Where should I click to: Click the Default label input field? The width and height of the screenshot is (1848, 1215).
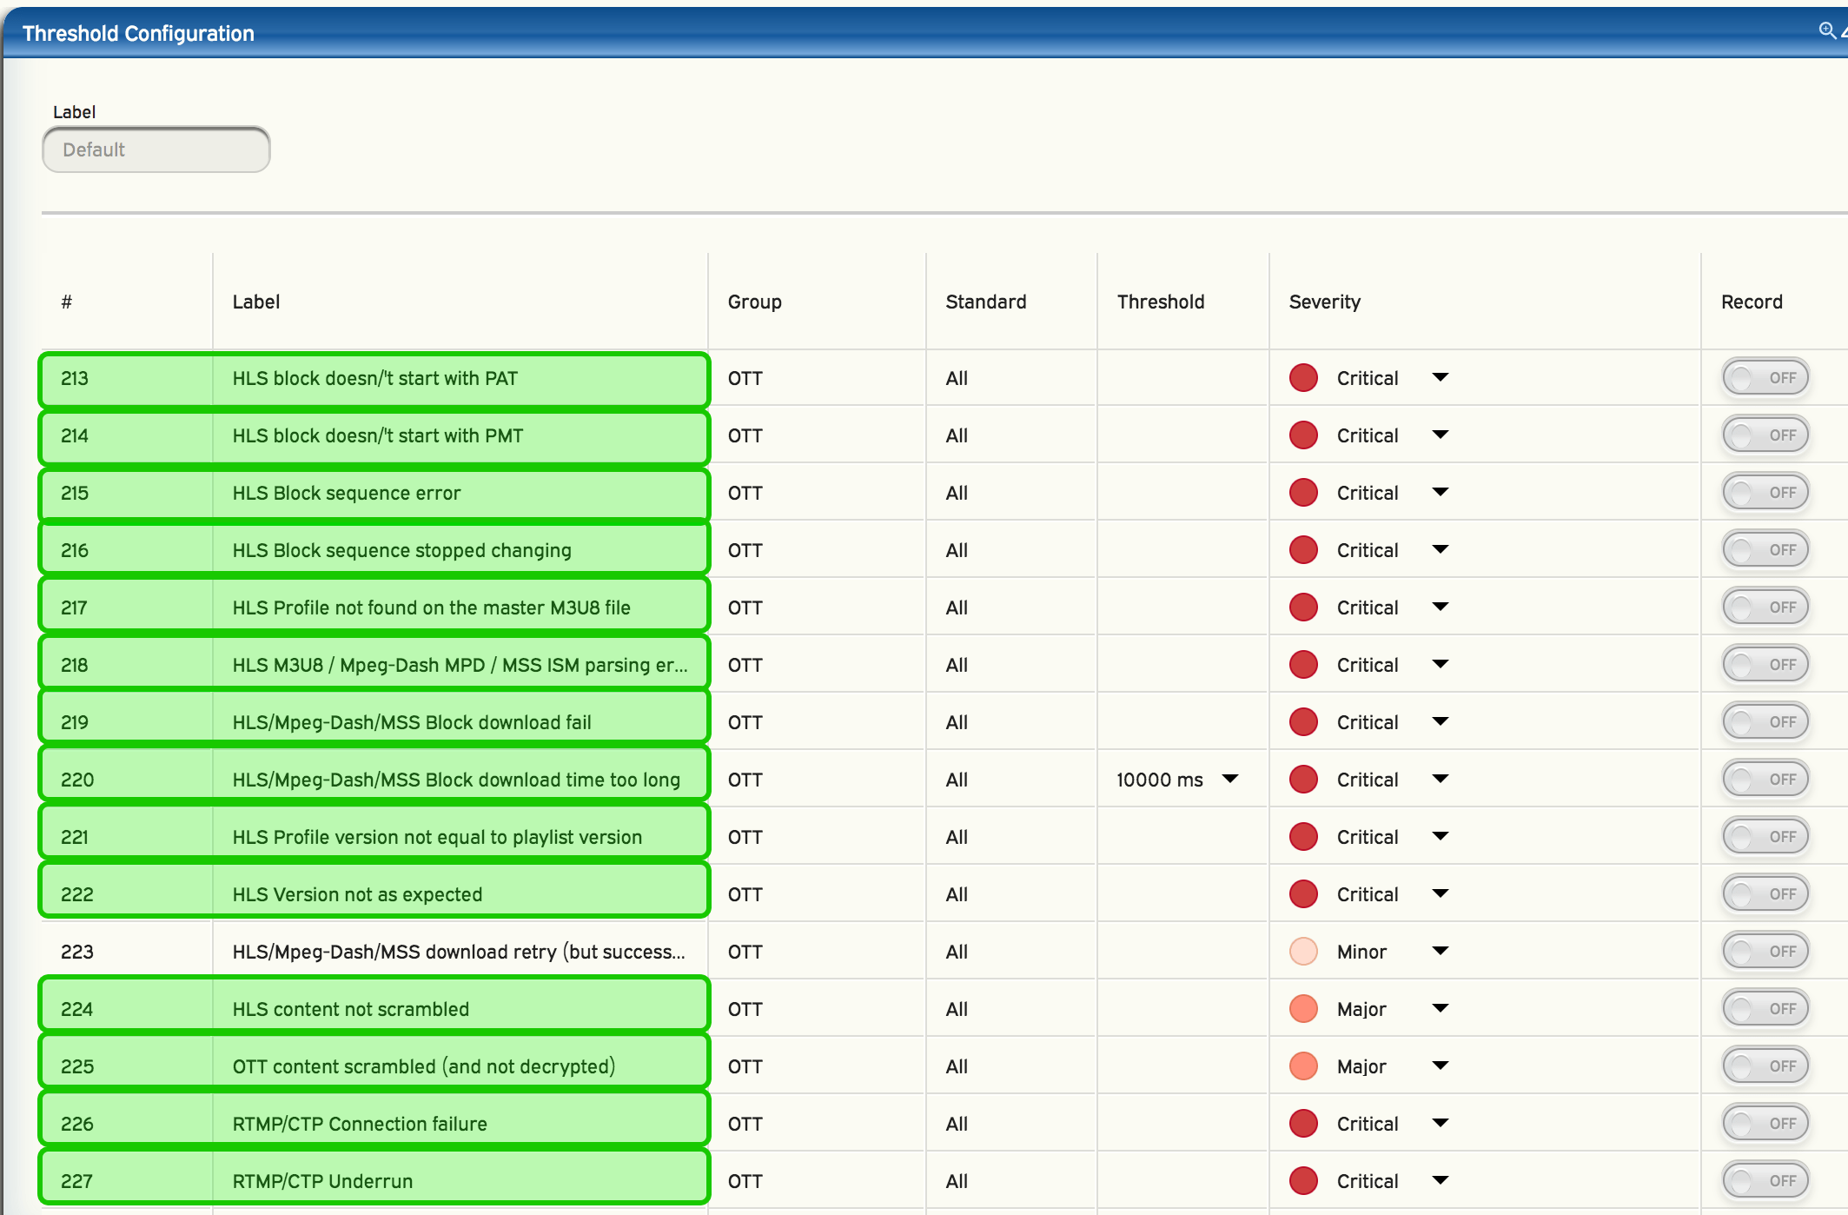point(156,149)
